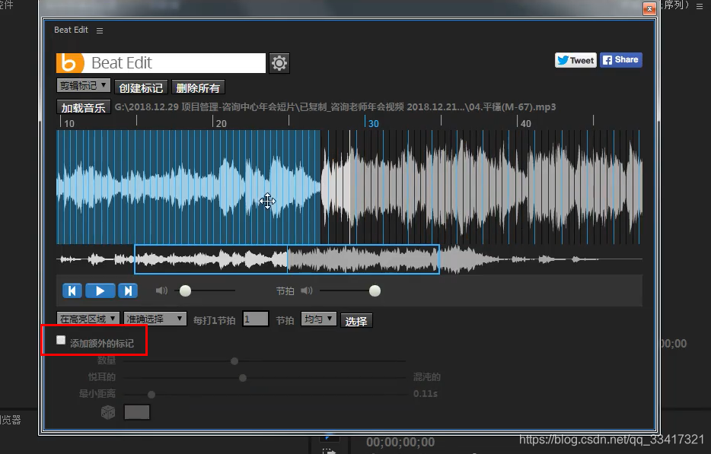
Task: Click the 0.11s minimum distance value
Action: coord(426,394)
